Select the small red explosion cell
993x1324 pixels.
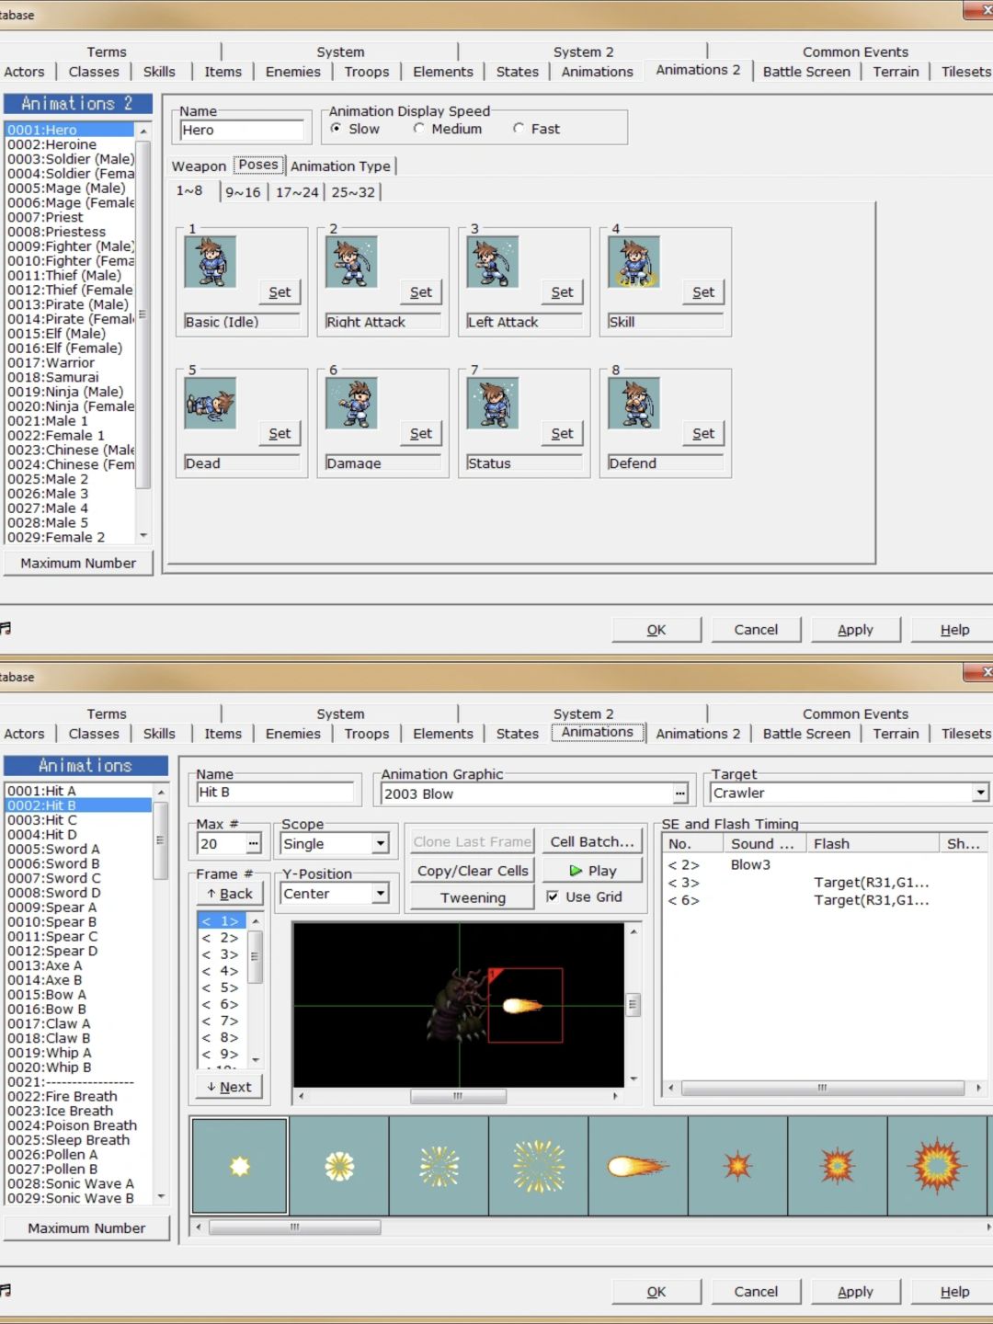[737, 1166]
